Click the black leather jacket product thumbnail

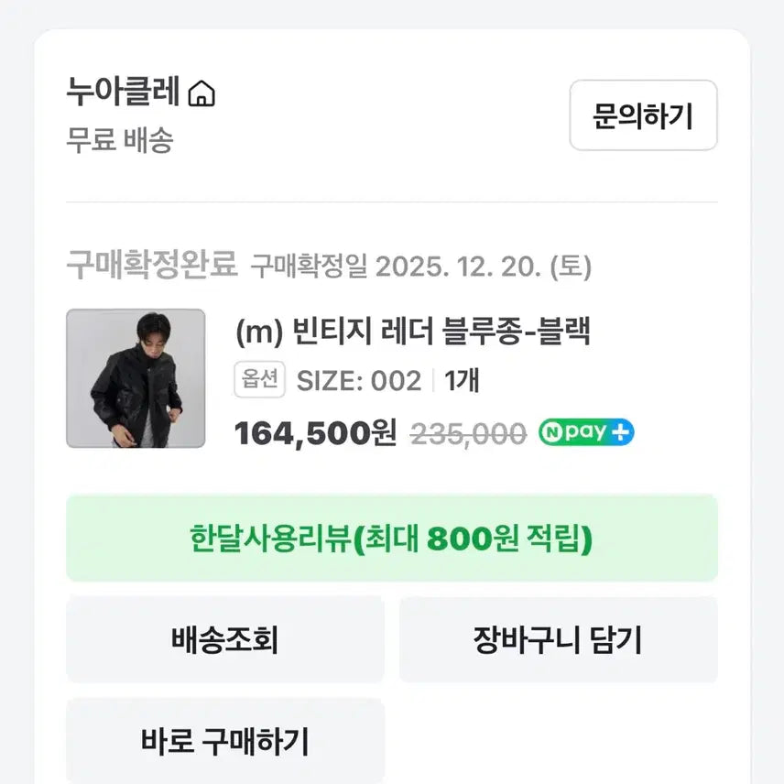pyautogui.click(x=134, y=377)
